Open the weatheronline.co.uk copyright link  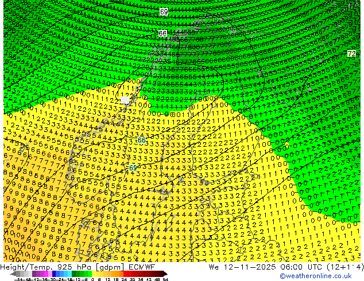click(316, 276)
